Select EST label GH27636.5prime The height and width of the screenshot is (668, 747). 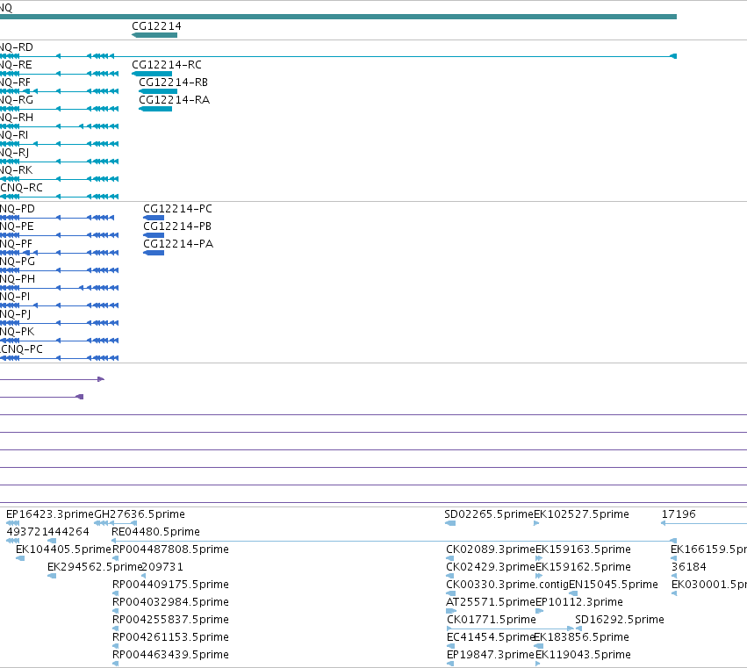140,514
